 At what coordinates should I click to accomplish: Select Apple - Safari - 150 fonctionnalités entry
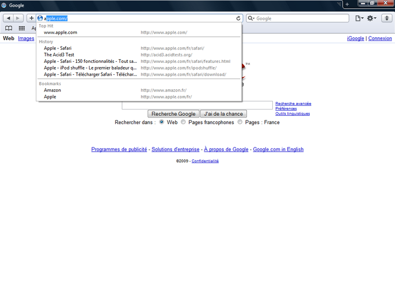pyautogui.click(x=139, y=61)
